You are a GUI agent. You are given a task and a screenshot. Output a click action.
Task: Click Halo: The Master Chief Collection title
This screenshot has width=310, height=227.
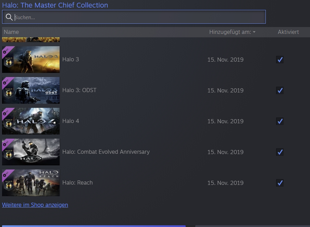55,5
